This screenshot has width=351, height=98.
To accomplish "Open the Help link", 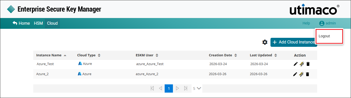I will coord(306,23).
